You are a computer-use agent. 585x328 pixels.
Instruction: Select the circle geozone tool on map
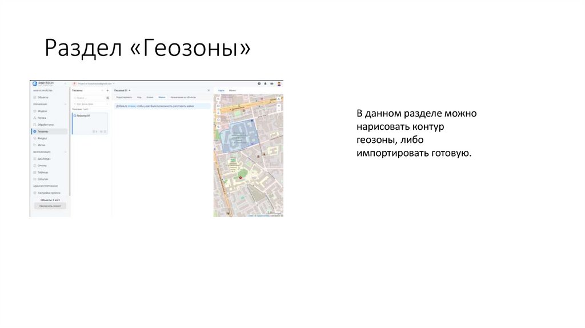coord(219,120)
